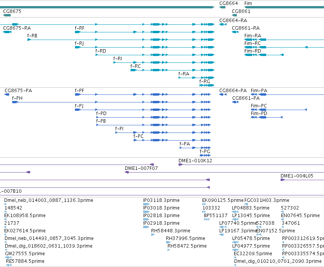This screenshot has height=267, width=324.
Task: Select transcript f-RD label
Action: [x=101, y=51]
